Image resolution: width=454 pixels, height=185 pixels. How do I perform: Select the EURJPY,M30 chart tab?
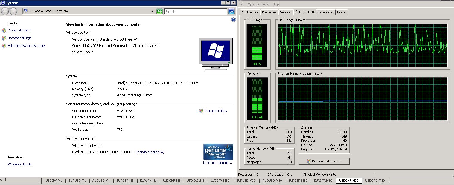(x=323, y=181)
